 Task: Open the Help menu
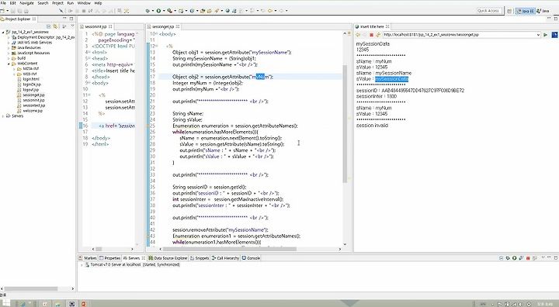pos(98,3)
